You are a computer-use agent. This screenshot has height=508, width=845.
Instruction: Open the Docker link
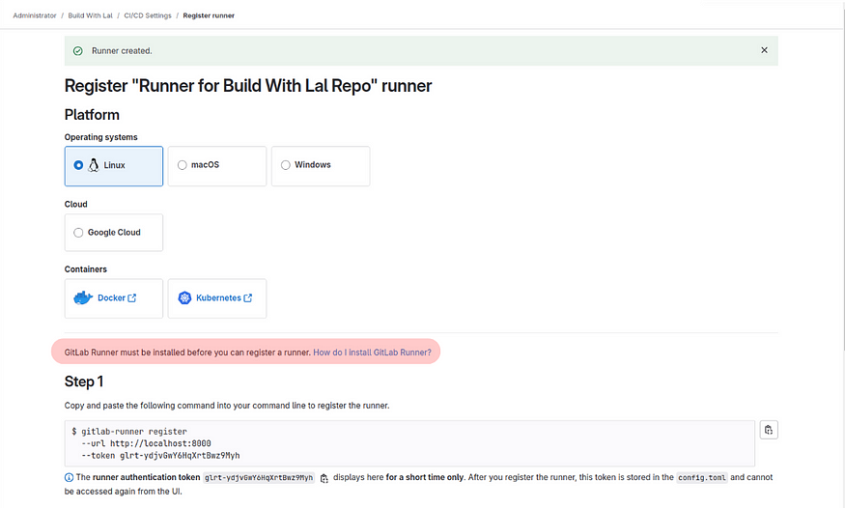(112, 297)
